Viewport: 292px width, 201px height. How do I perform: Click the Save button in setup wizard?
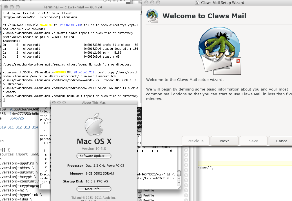coord(253,141)
